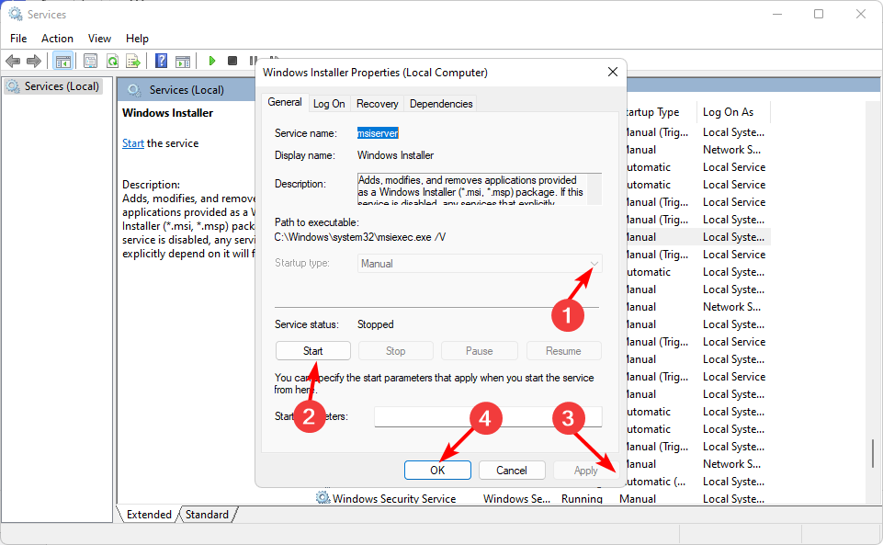
Task: Close the main Services window
Action: 860,14
